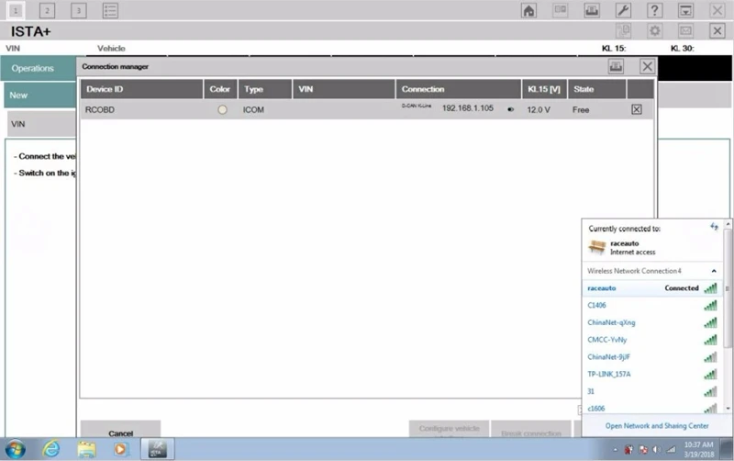Select the wireless network named 31
This screenshot has height=461, width=734.
tap(652, 391)
